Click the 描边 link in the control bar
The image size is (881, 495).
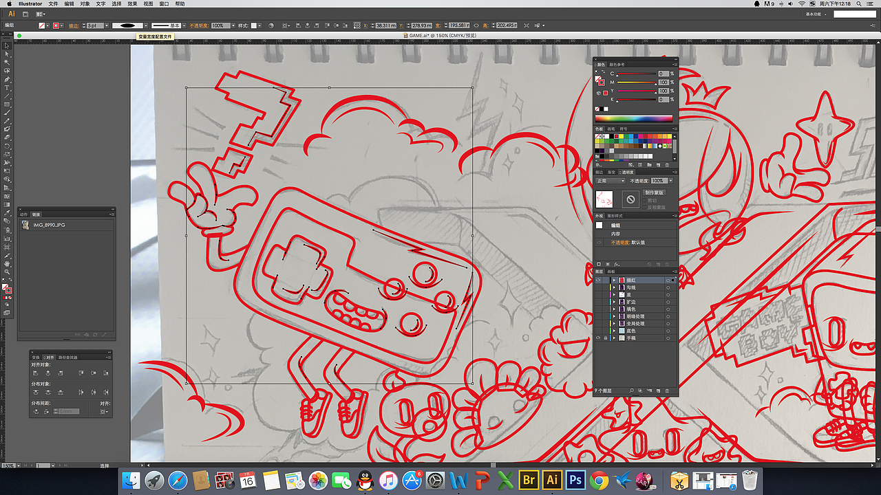[74, 25]
